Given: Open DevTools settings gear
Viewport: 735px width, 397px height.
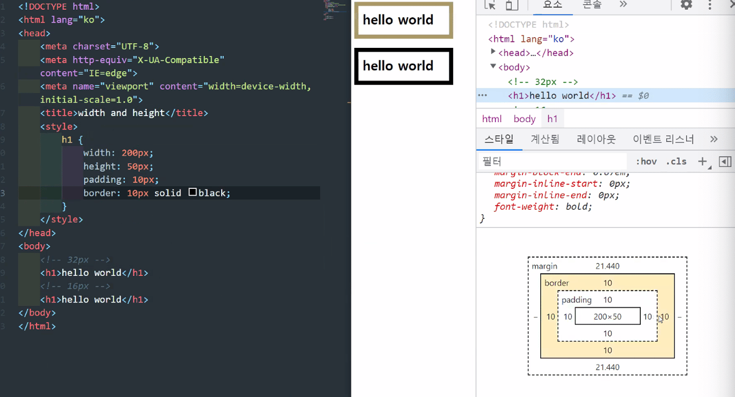Looking at the screenshot, I should [x=686, y=5].
